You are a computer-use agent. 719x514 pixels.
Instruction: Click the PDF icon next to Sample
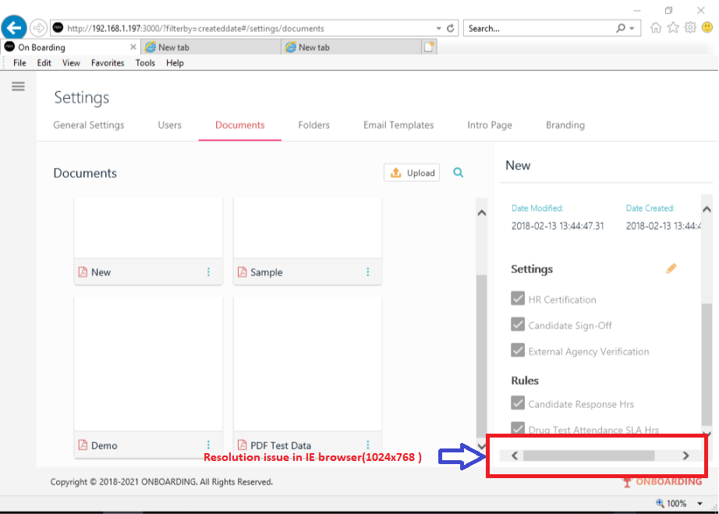(x=242, y=272)
